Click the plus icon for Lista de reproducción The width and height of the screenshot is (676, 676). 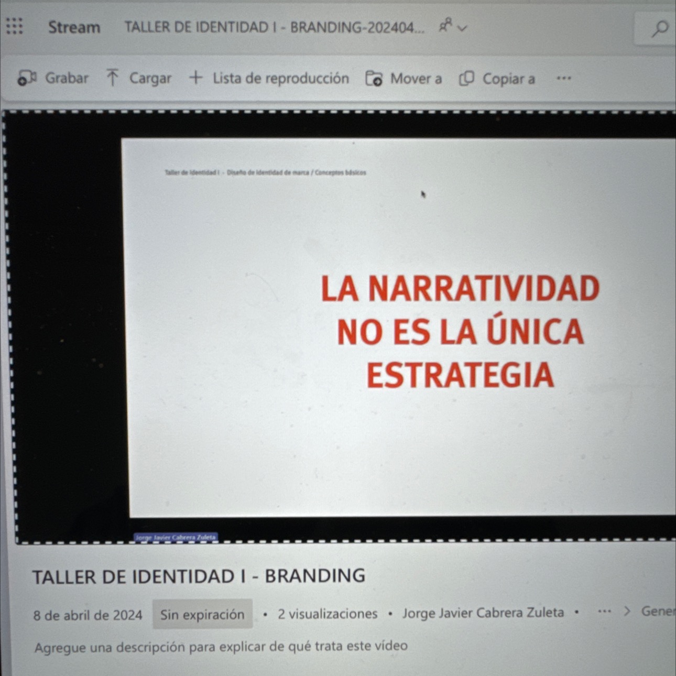coord(195,78)
